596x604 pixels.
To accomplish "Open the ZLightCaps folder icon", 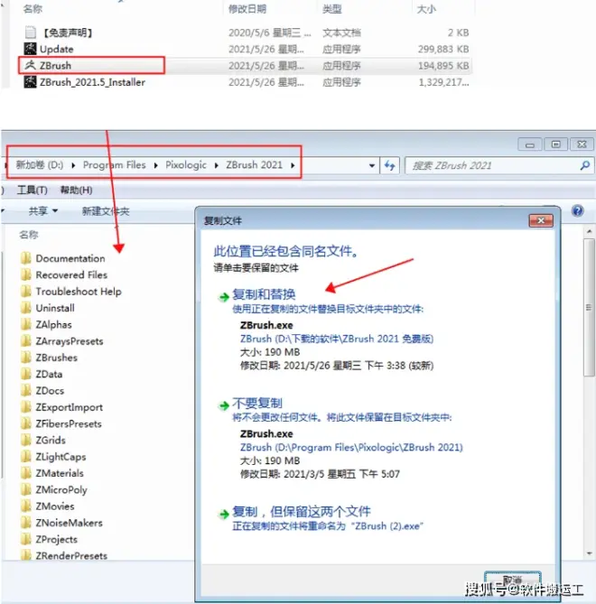I will click(26, 457).
